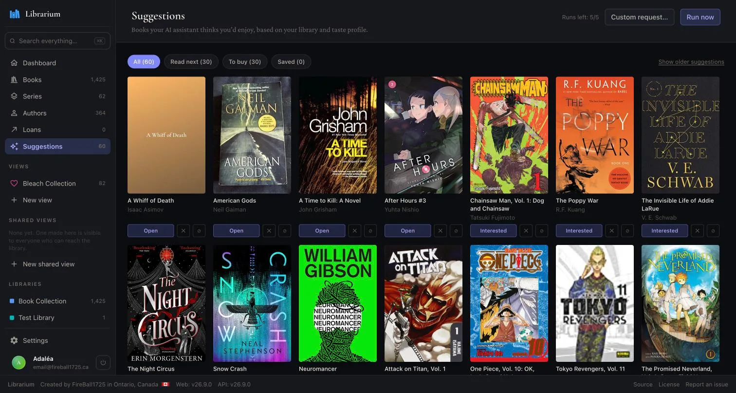Add a New shared view
This screenshot has height=393, width=736.
[57, 264]
